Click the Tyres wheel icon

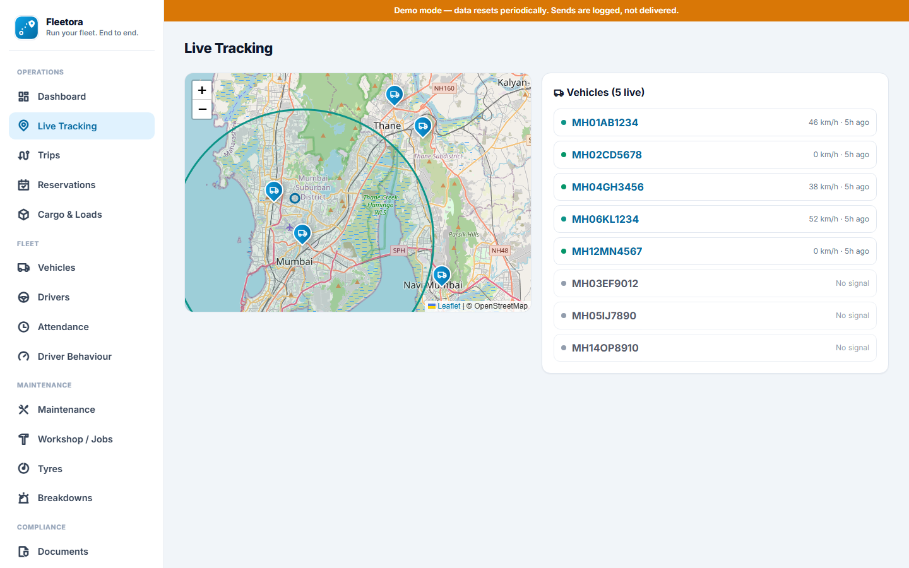point(23,468)
